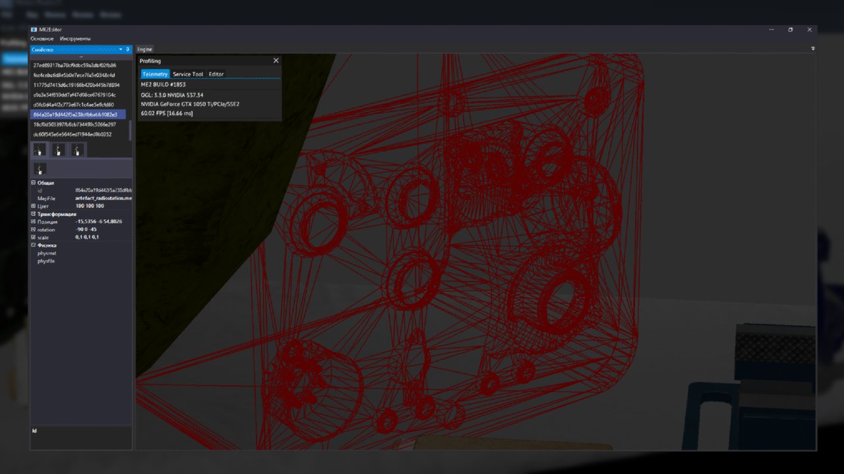This screenshot has width=844, height=474.
Task: Click the MEZEditor app icon in title bar
Action: tap(34, 30)
